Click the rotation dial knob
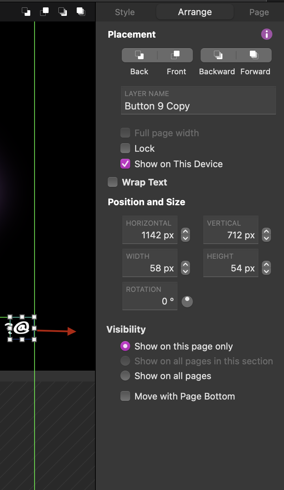284x490 pixels. pos(187,301)
